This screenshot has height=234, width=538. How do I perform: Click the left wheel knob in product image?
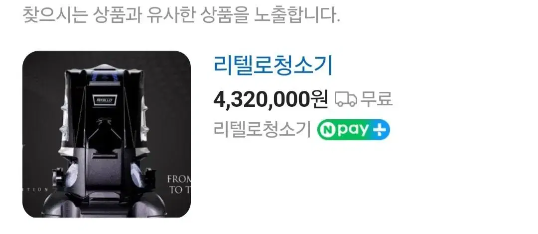[x=57, y=175]
